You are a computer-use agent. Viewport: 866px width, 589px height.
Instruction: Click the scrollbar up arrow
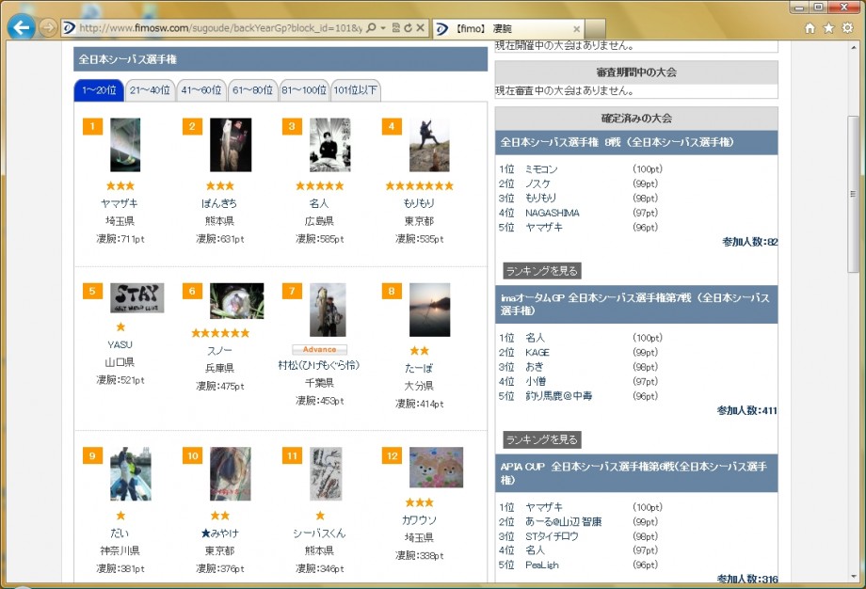[x=854, y=48]
